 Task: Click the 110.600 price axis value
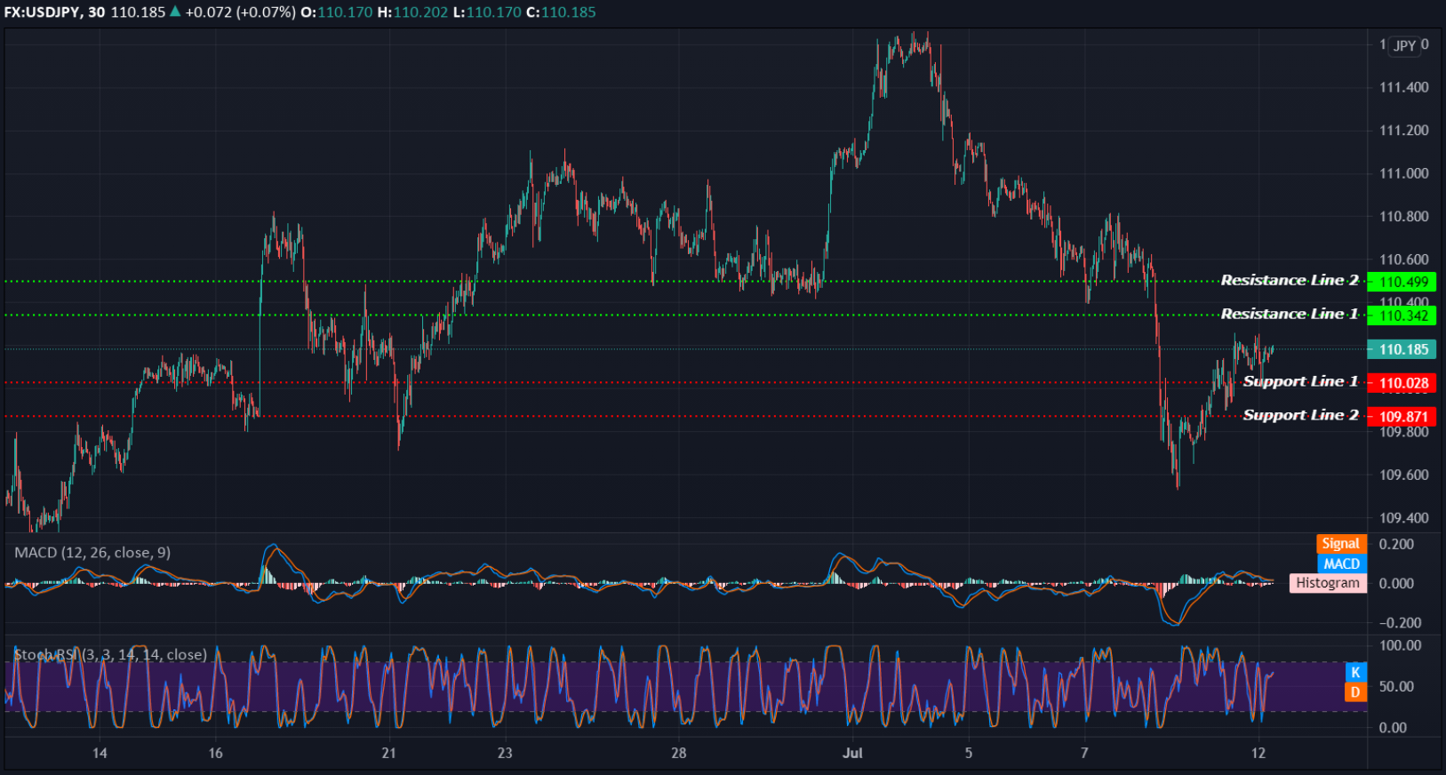(1404, 260)
